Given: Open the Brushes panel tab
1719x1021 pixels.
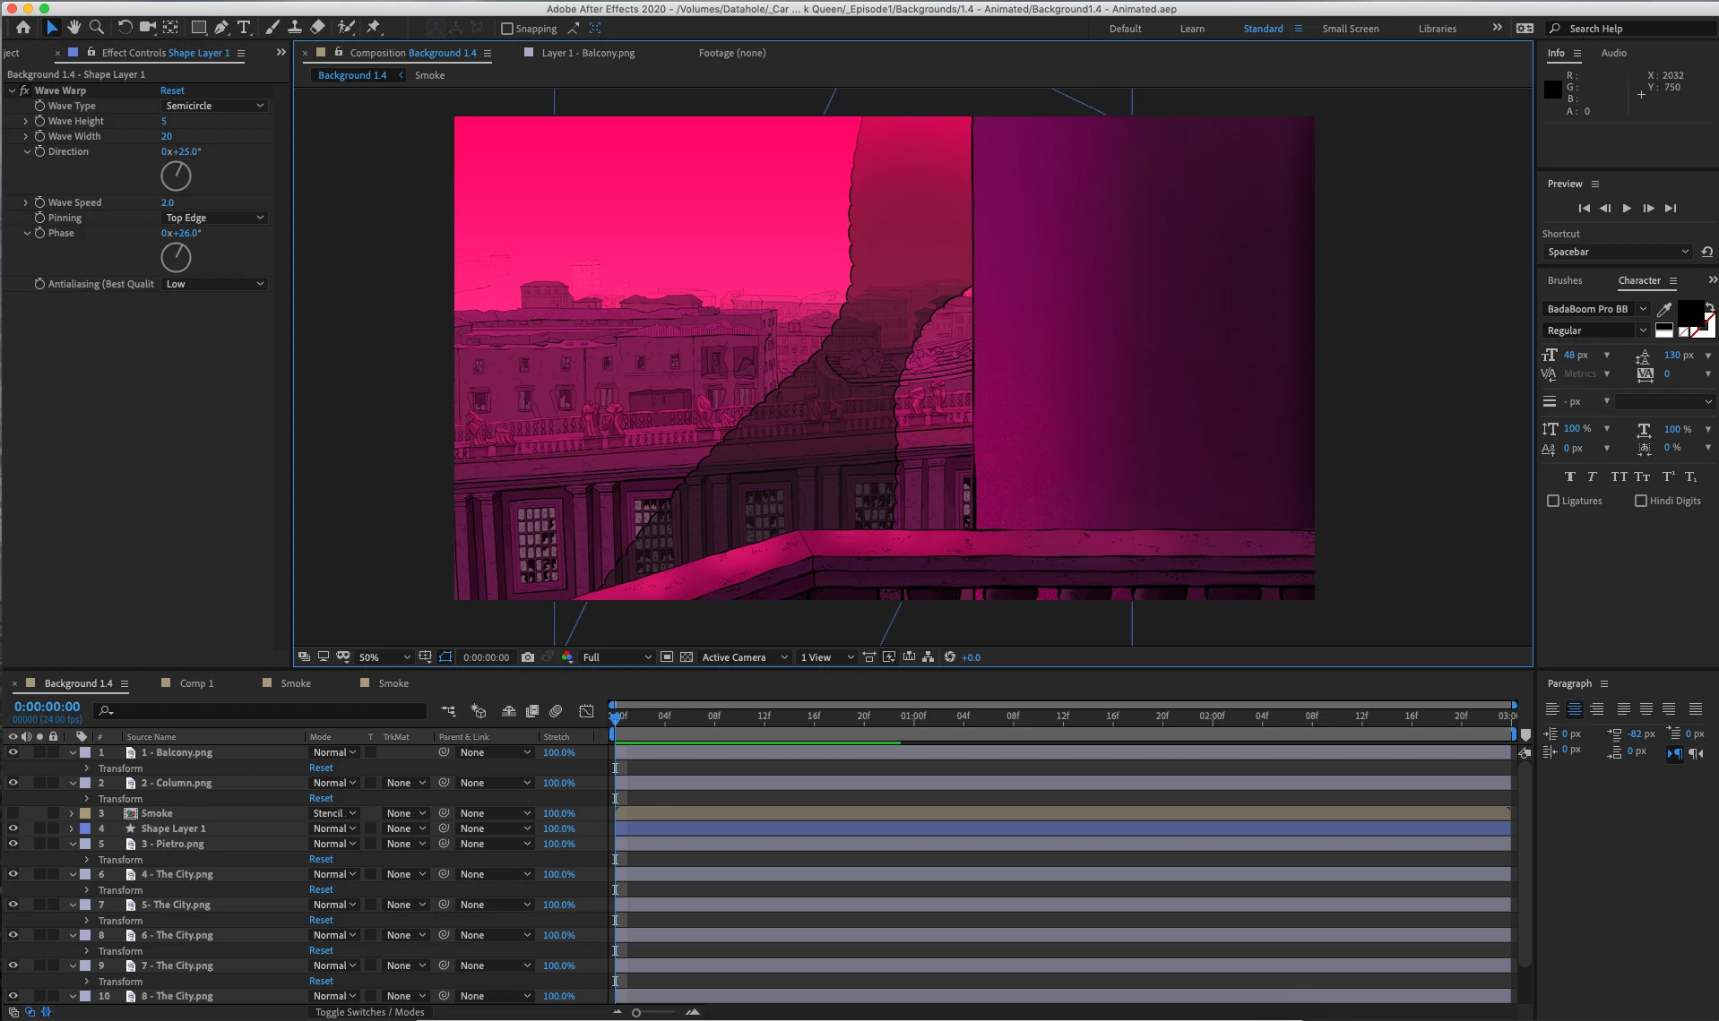Looking at the screenshot, I should click(1565, 280).
